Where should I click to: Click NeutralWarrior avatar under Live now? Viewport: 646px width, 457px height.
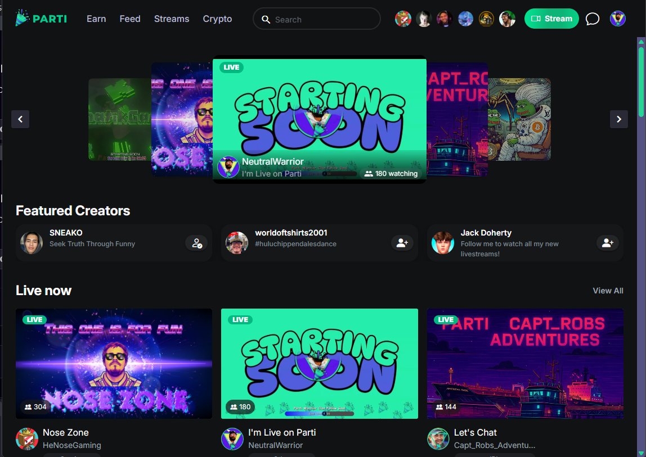tap(232, 439)
